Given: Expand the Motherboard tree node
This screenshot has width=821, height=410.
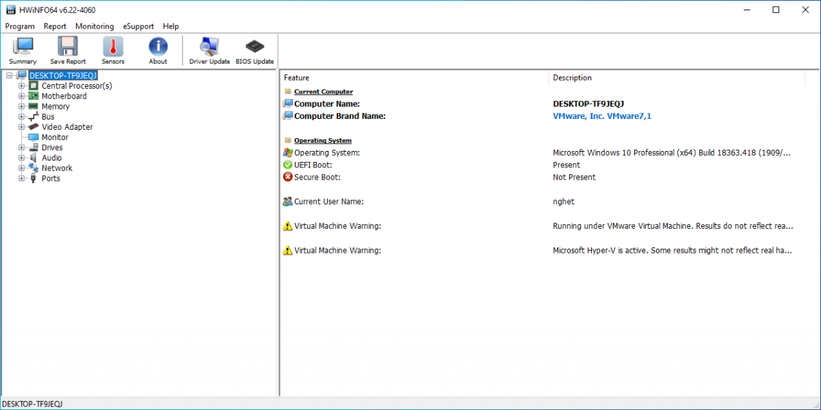Looking at the screenshot, I should point(22,96).
